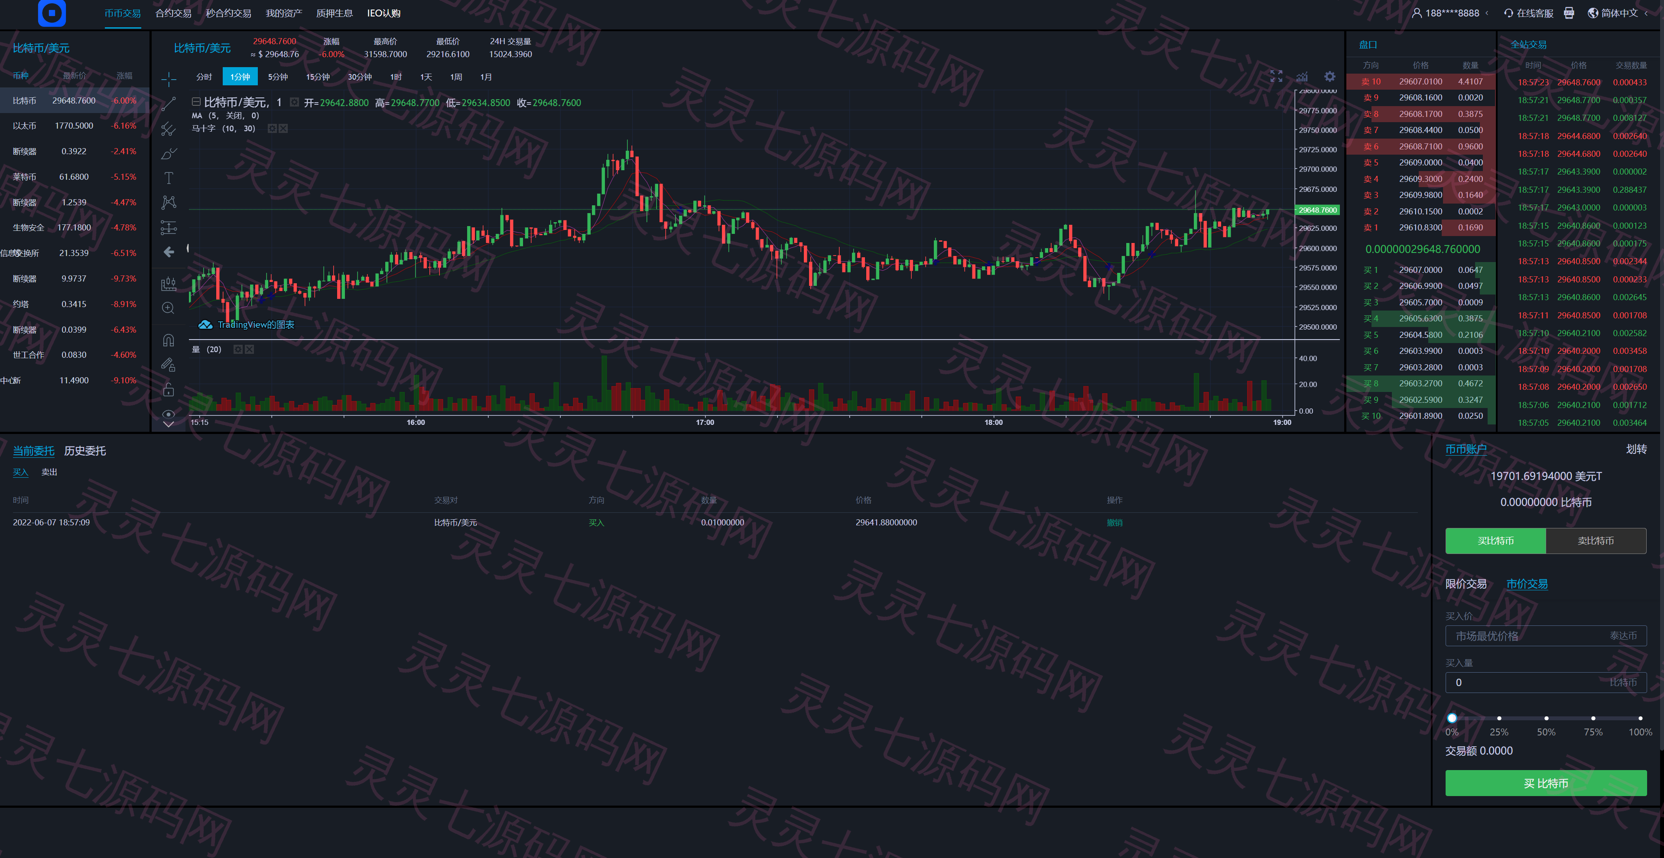Select the long position prediction tool
1664x858 pixels.
coord(169,227)
